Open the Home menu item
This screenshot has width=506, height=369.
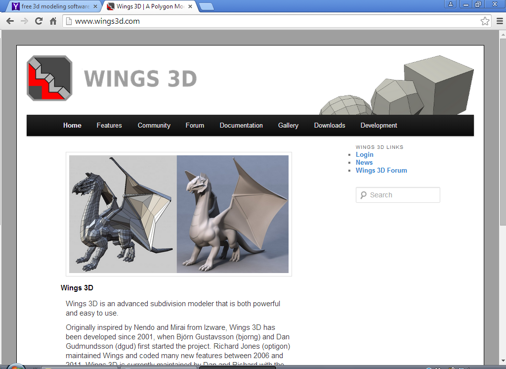[72, 125]
